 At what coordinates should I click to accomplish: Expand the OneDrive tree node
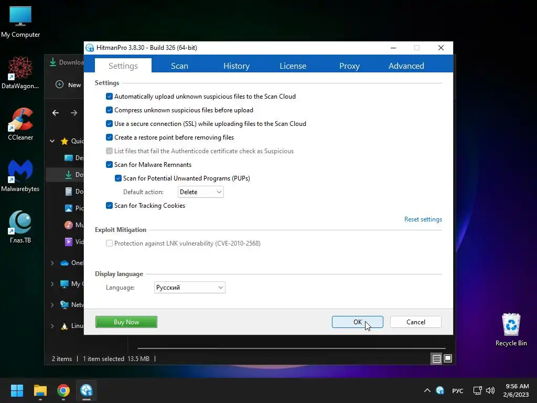(52, 263)
